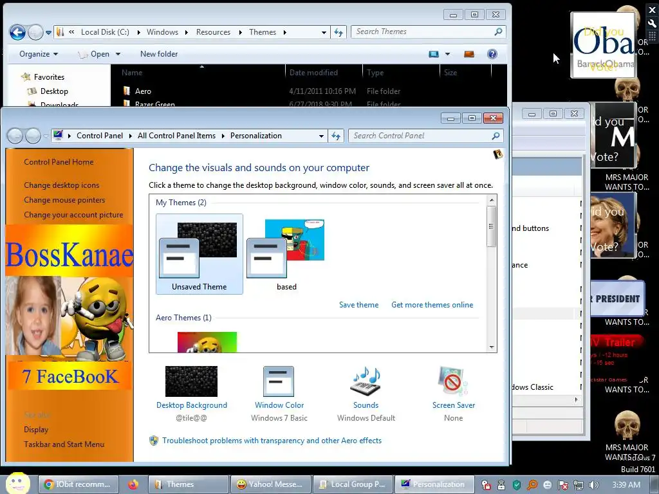This screenshot has width=659, height=494.
Task: Click the network icon in system tray
Action: click(x=579, y=485)
